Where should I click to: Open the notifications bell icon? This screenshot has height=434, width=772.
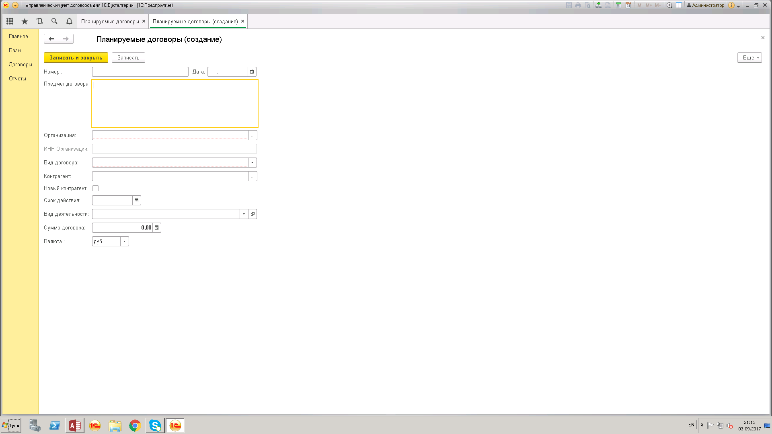69,21
